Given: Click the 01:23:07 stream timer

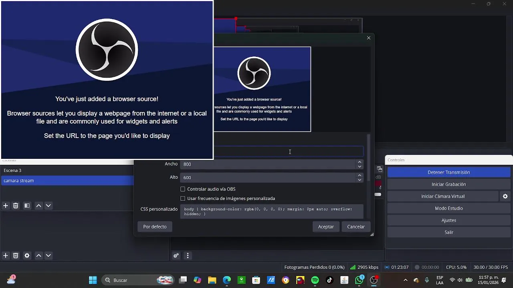Looking at the screenshot, I should pyautogui.click(x=396, y=267).
